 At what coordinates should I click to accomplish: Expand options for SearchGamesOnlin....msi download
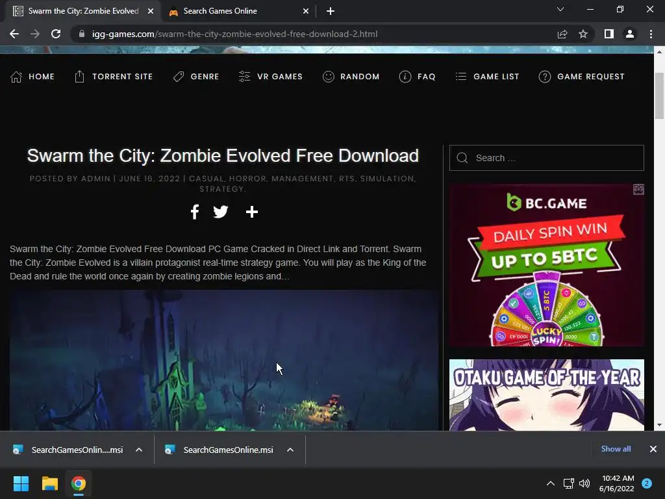coord(139,450)
